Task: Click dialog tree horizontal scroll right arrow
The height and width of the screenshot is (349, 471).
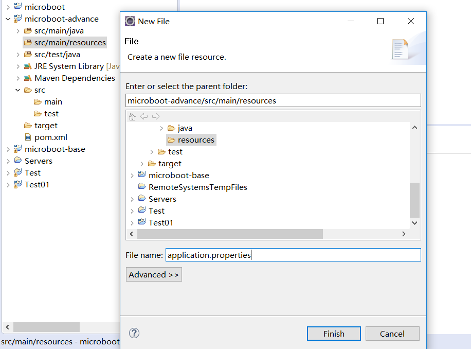Action: pos(404,234)
